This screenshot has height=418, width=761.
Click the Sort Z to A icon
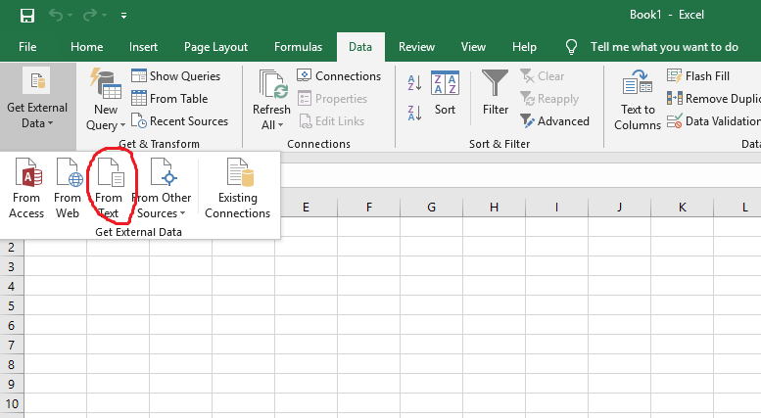(x=412, y=111)
